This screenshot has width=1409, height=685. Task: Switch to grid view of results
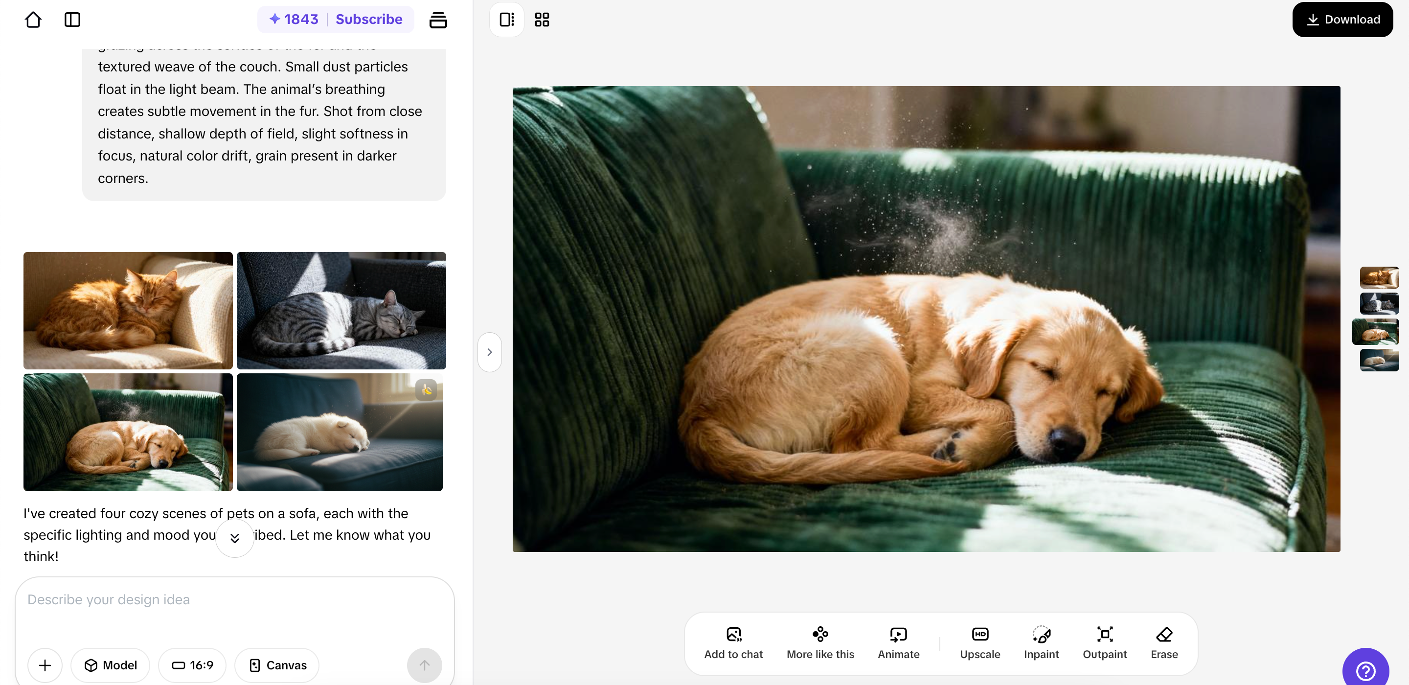pyautogui.click(x=542, y=19)
